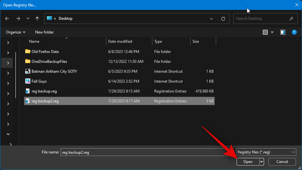Select the reg backup.reg file

pyautogui.click(x=44, y=91)
